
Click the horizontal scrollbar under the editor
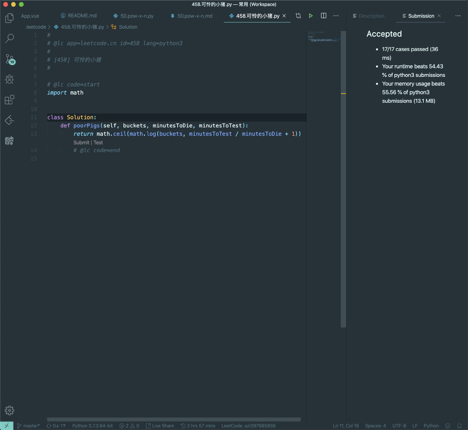click(174, 419)
